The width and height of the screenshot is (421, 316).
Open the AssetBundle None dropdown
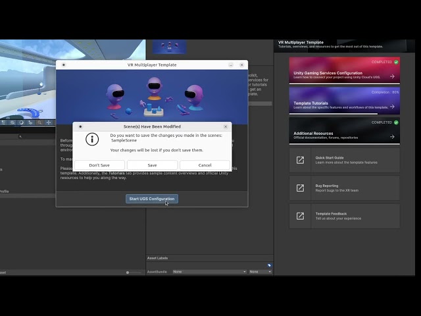click(209, 272)
